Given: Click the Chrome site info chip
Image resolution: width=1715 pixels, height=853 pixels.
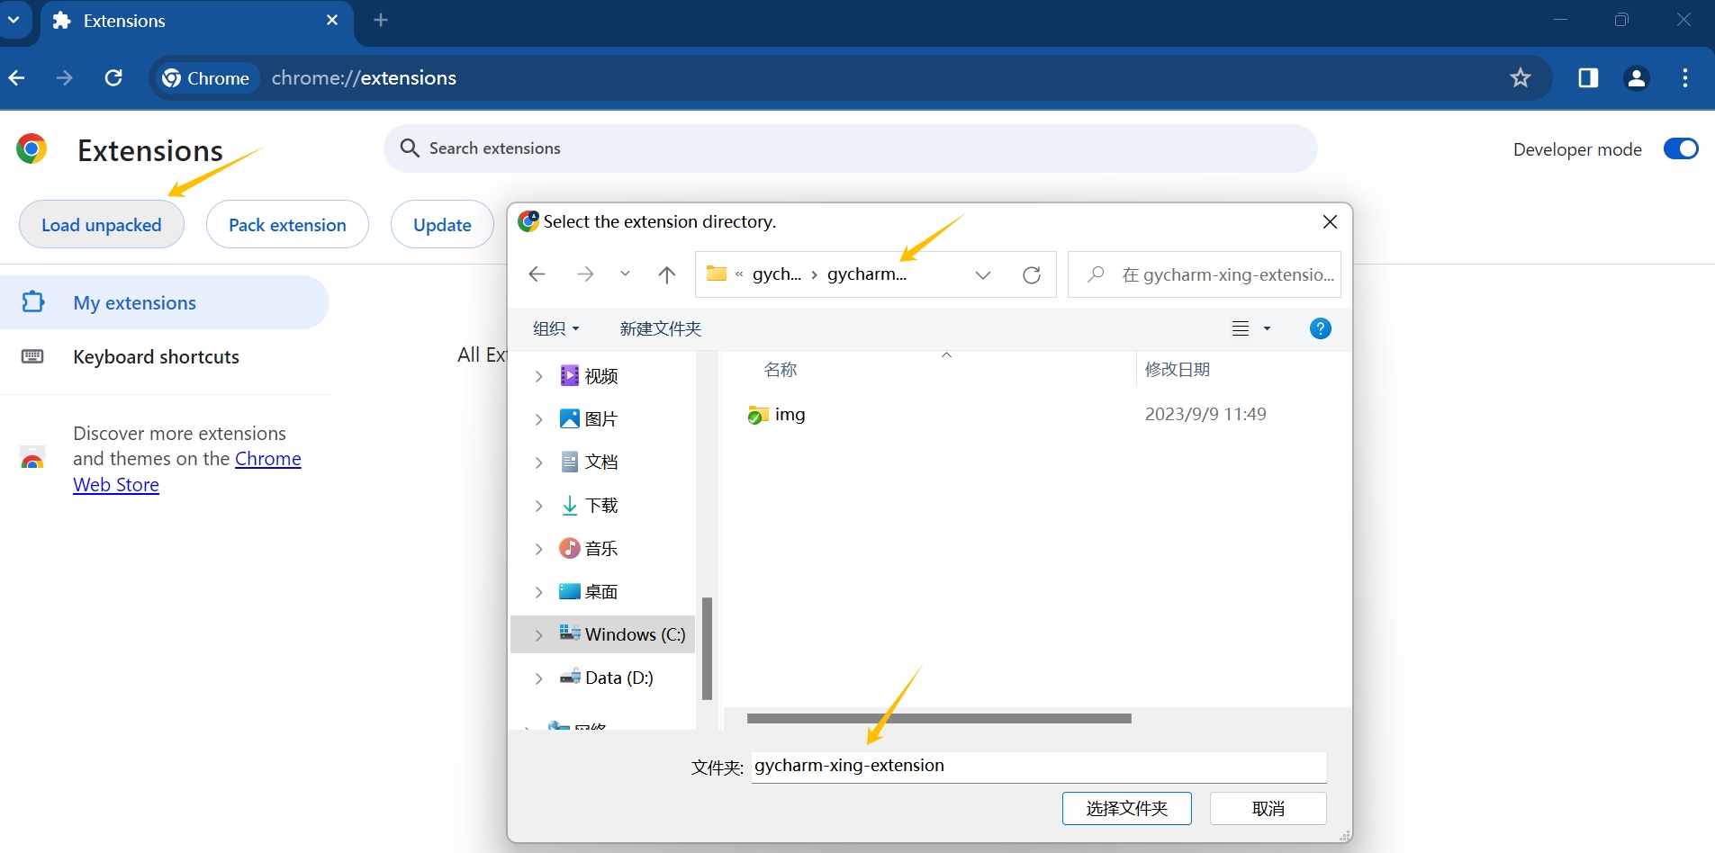Looking at the screenshot, I should point(206,78).
